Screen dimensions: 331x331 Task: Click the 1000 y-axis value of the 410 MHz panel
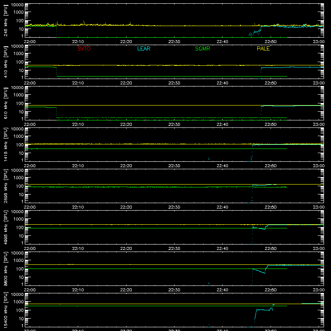point(19,54)
